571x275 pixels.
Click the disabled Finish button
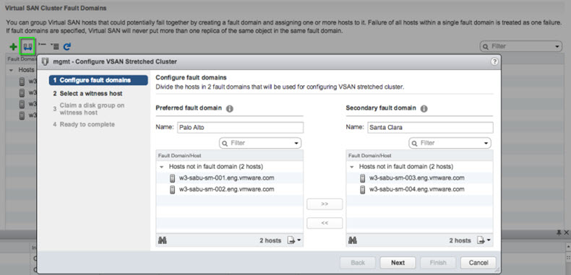pos(438,263)
